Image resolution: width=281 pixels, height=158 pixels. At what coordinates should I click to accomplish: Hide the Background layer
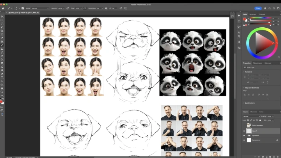tap(244, 140)
